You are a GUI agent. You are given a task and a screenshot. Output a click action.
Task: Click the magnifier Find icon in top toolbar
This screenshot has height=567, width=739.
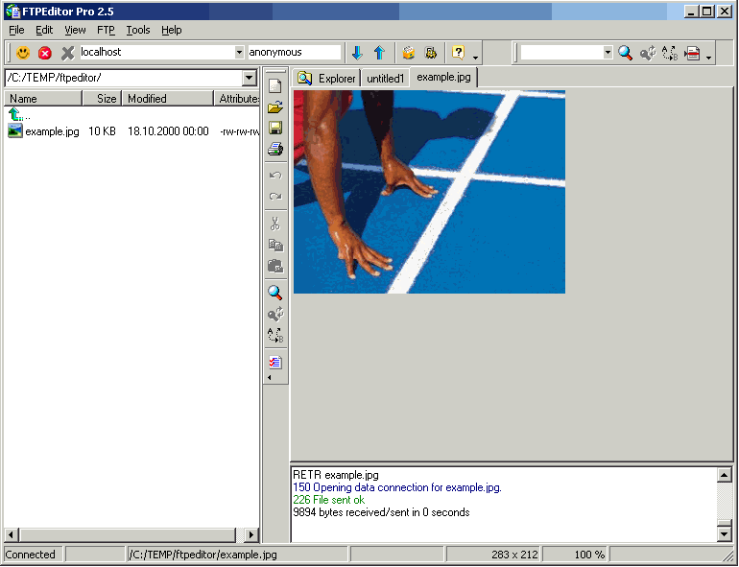tap(626, 53)
